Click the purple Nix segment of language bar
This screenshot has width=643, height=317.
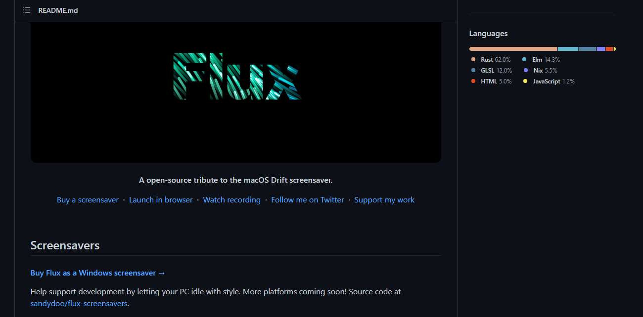click(601, 49)
